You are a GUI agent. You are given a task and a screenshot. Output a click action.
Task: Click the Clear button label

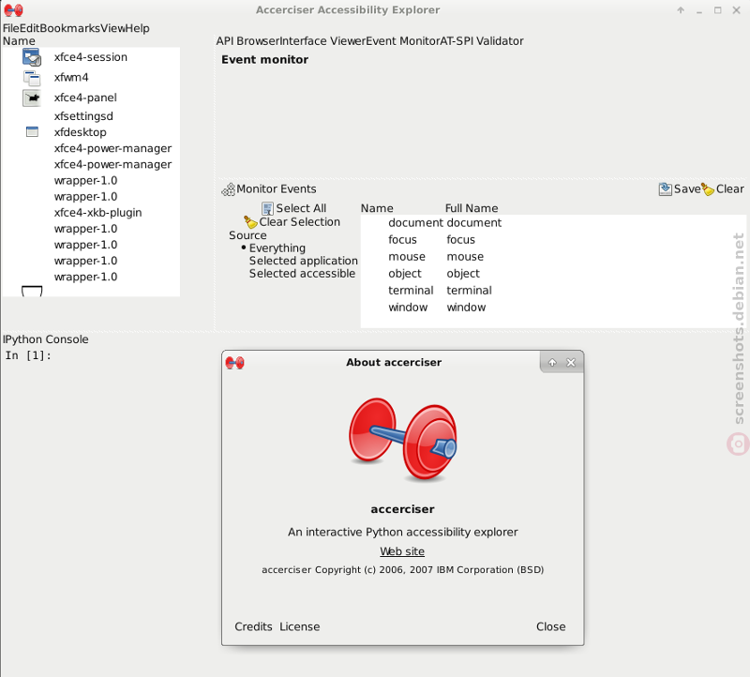coord(730,189)
